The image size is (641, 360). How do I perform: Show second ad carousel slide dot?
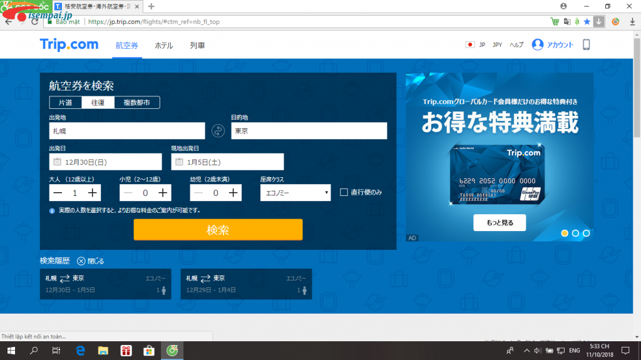576,233
